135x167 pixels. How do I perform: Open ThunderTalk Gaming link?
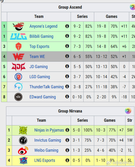coord(47,87)
